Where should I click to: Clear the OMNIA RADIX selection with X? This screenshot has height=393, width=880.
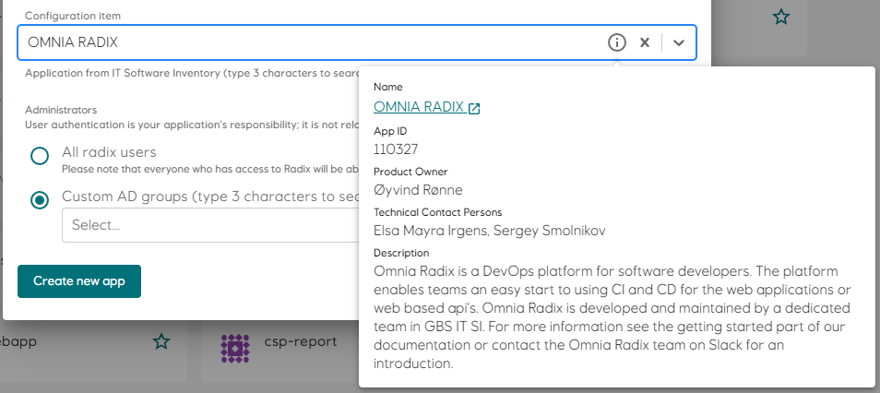click(645, 42)
